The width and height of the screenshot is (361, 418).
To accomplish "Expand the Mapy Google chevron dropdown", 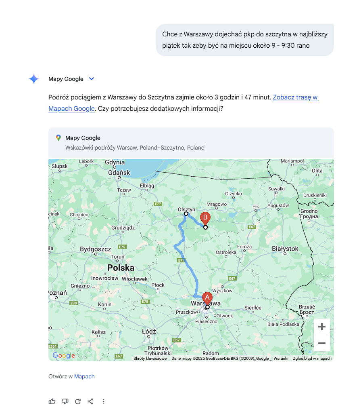I will click(x=92, y=79).
